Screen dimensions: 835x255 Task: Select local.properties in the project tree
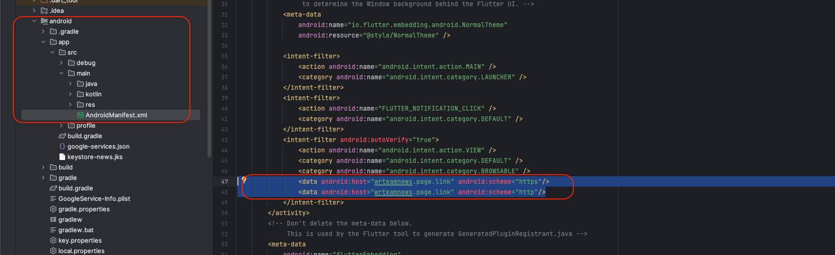tap(81, 251)
